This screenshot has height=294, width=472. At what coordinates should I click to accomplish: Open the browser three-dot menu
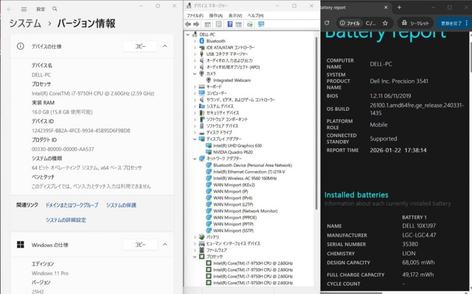pyautogui.click(x=467, y=23)
